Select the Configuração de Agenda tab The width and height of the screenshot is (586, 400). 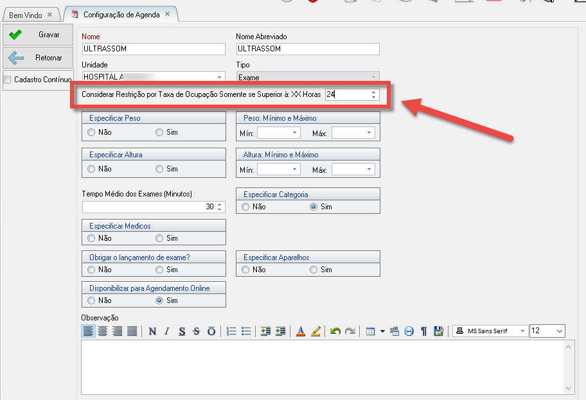tap(121, 14)
